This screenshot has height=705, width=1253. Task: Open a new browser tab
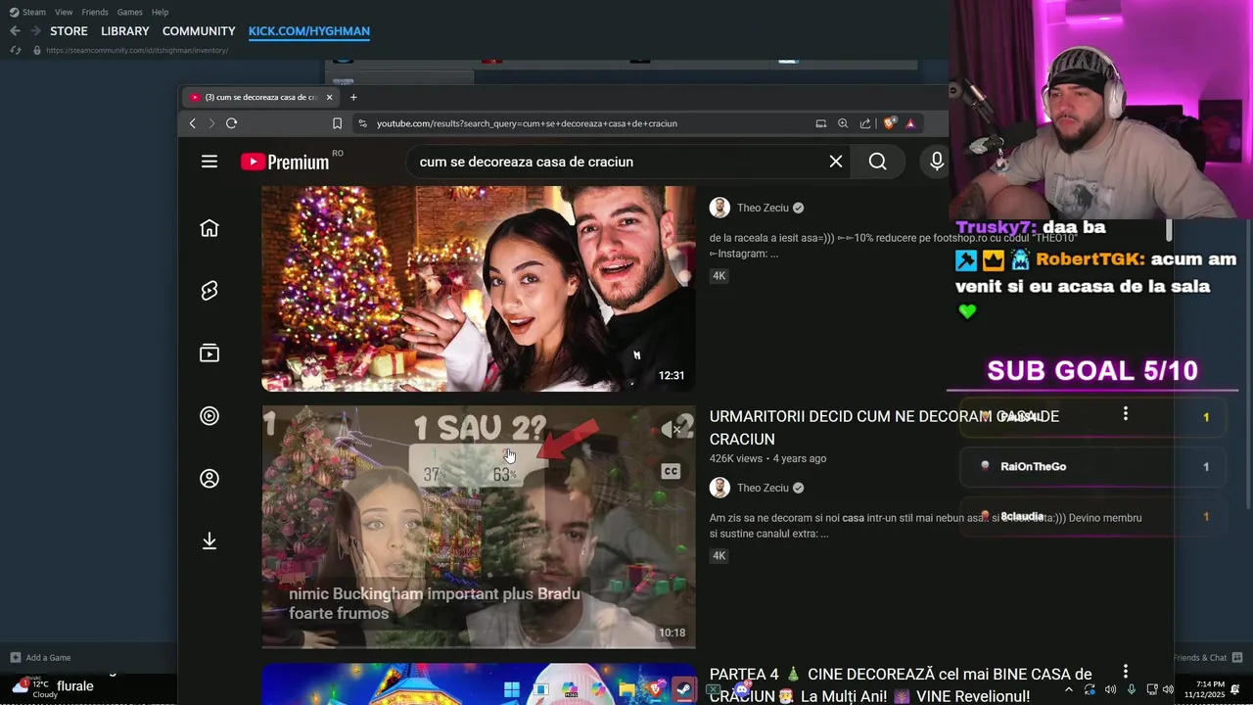(353, 97)
